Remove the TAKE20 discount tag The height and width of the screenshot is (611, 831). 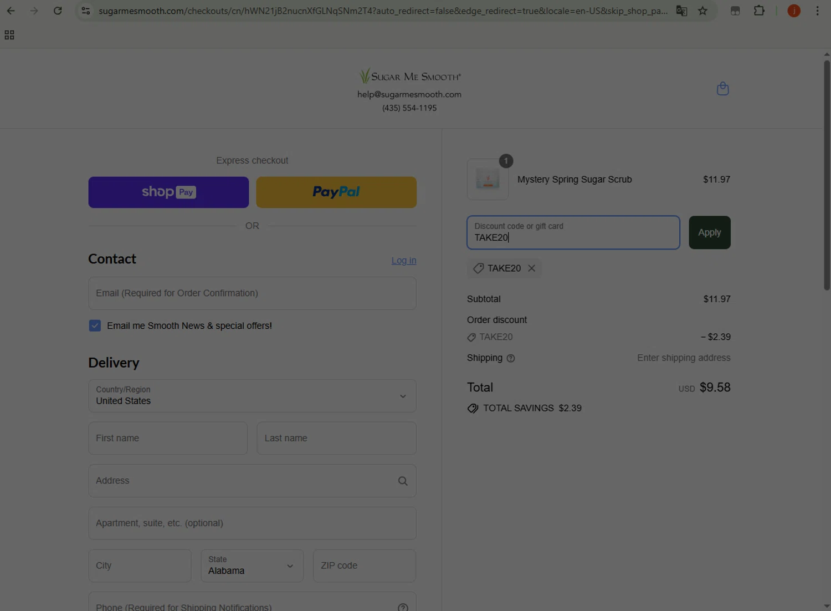531,268
